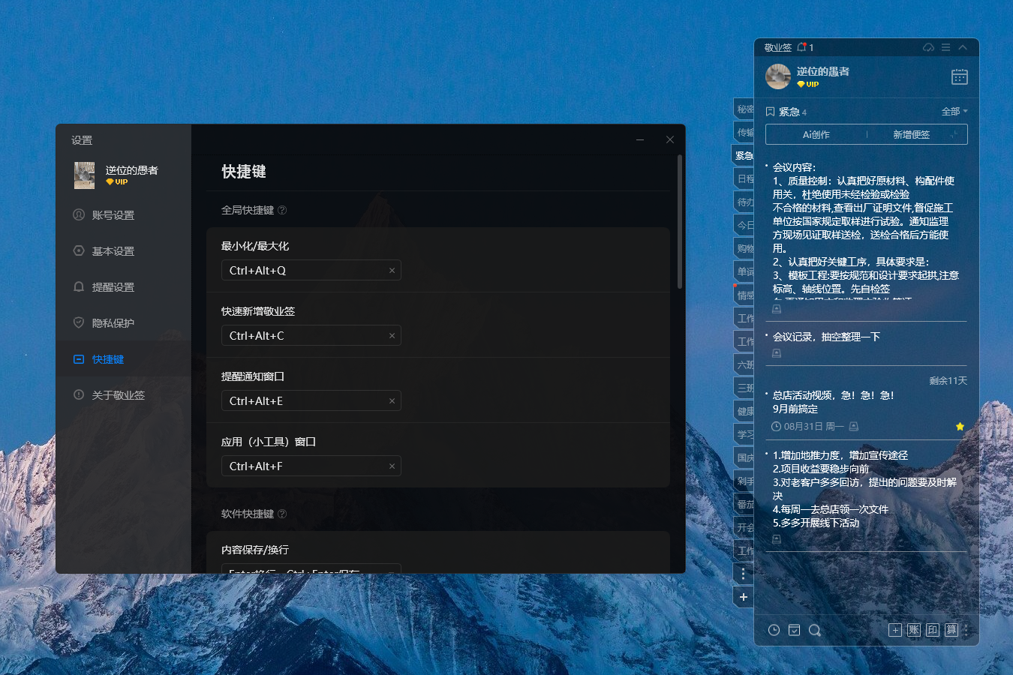Open the note 会议记录，抽空整理一下

pyautogui.click(x=826, y=337)
